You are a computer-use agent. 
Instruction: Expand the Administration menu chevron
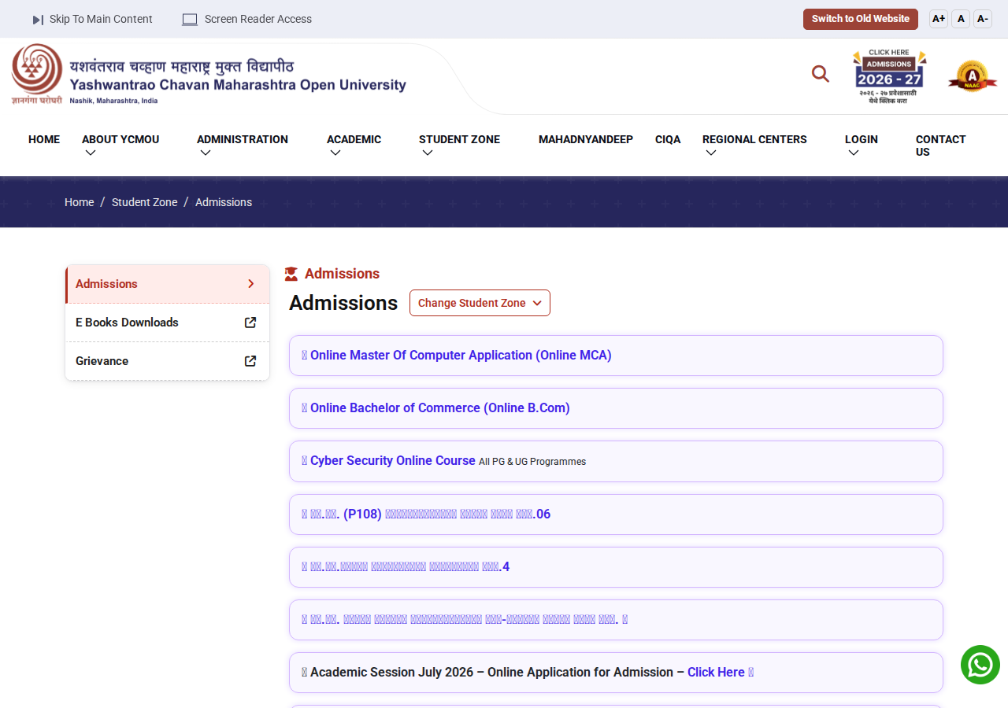point(206,153)
